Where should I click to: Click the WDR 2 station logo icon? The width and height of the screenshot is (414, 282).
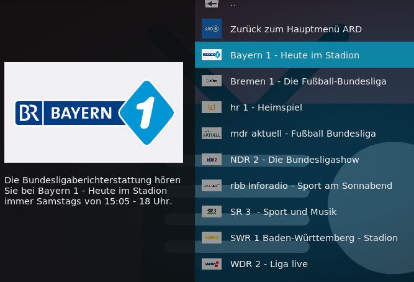tap(212, 264)
